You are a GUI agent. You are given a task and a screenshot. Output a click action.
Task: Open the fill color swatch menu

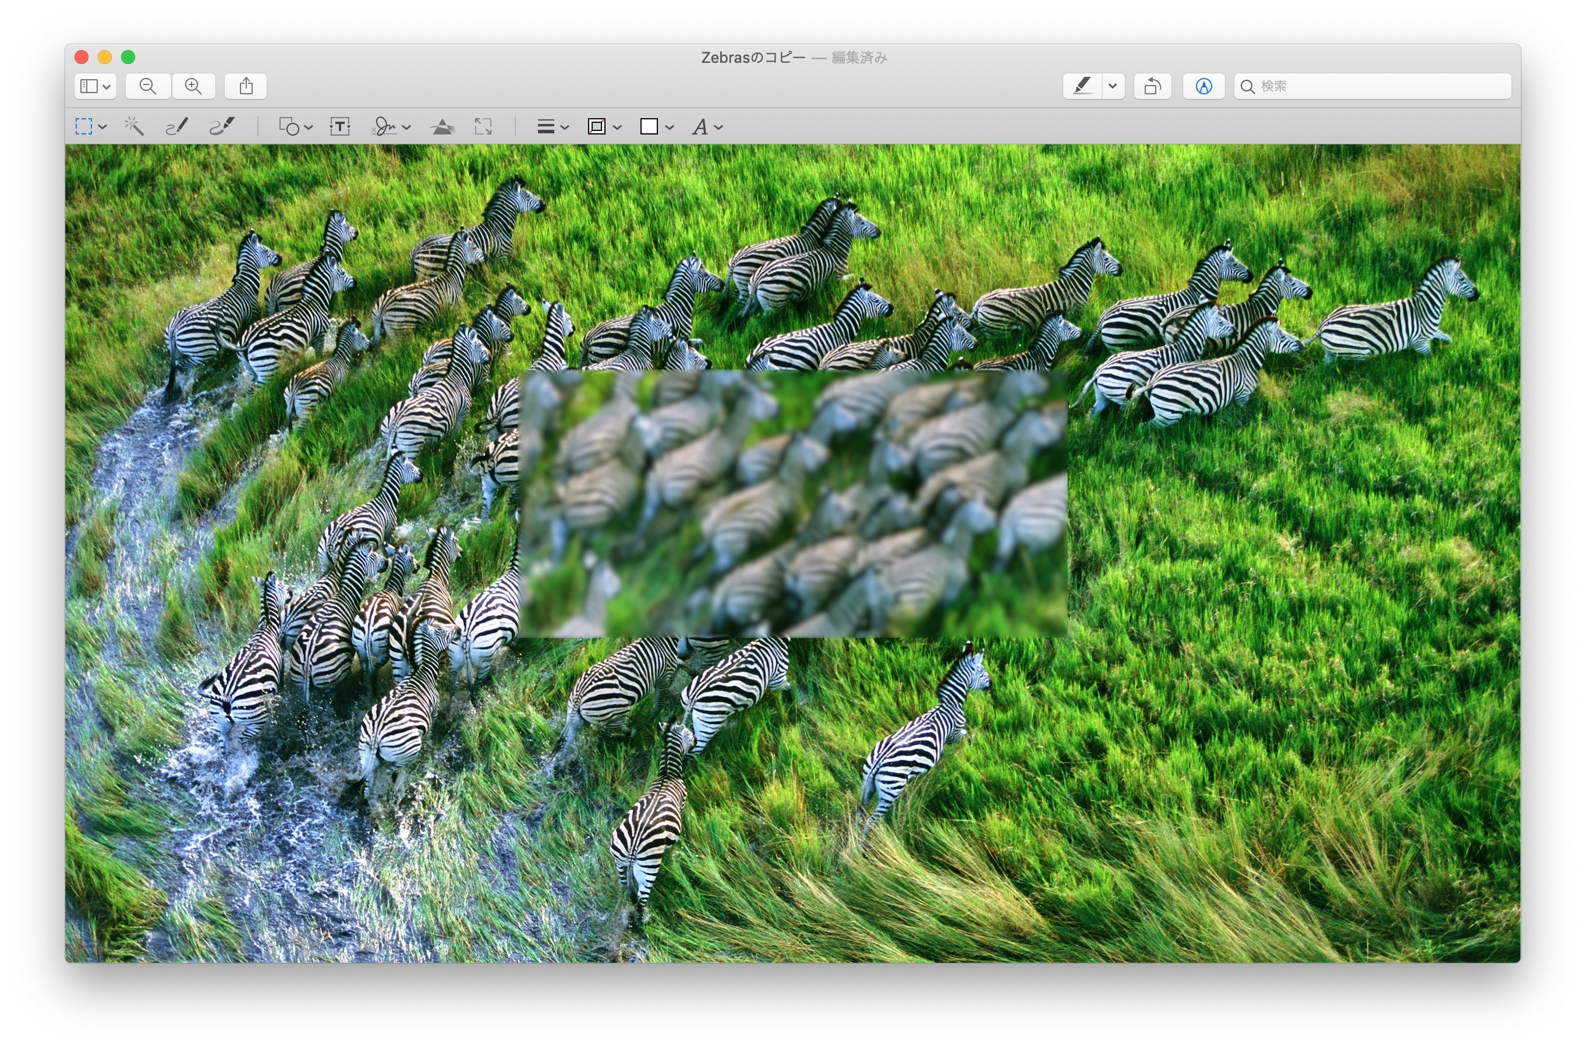coord(656,126)
